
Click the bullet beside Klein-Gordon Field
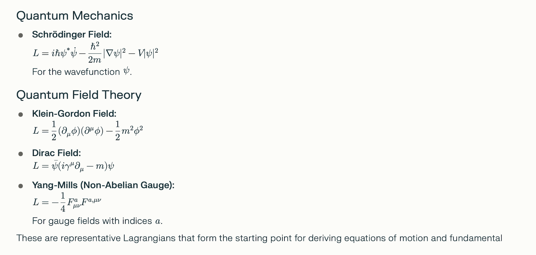[21, 115]
